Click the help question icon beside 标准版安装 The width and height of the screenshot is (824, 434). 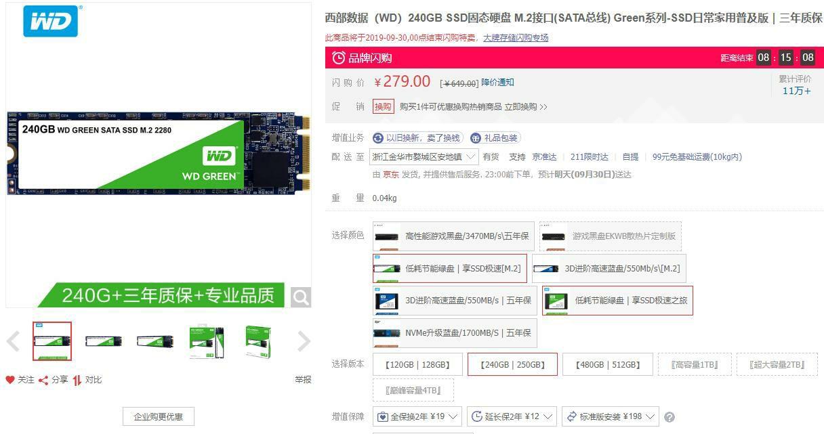pyautogui.click(x=671, y=416)
